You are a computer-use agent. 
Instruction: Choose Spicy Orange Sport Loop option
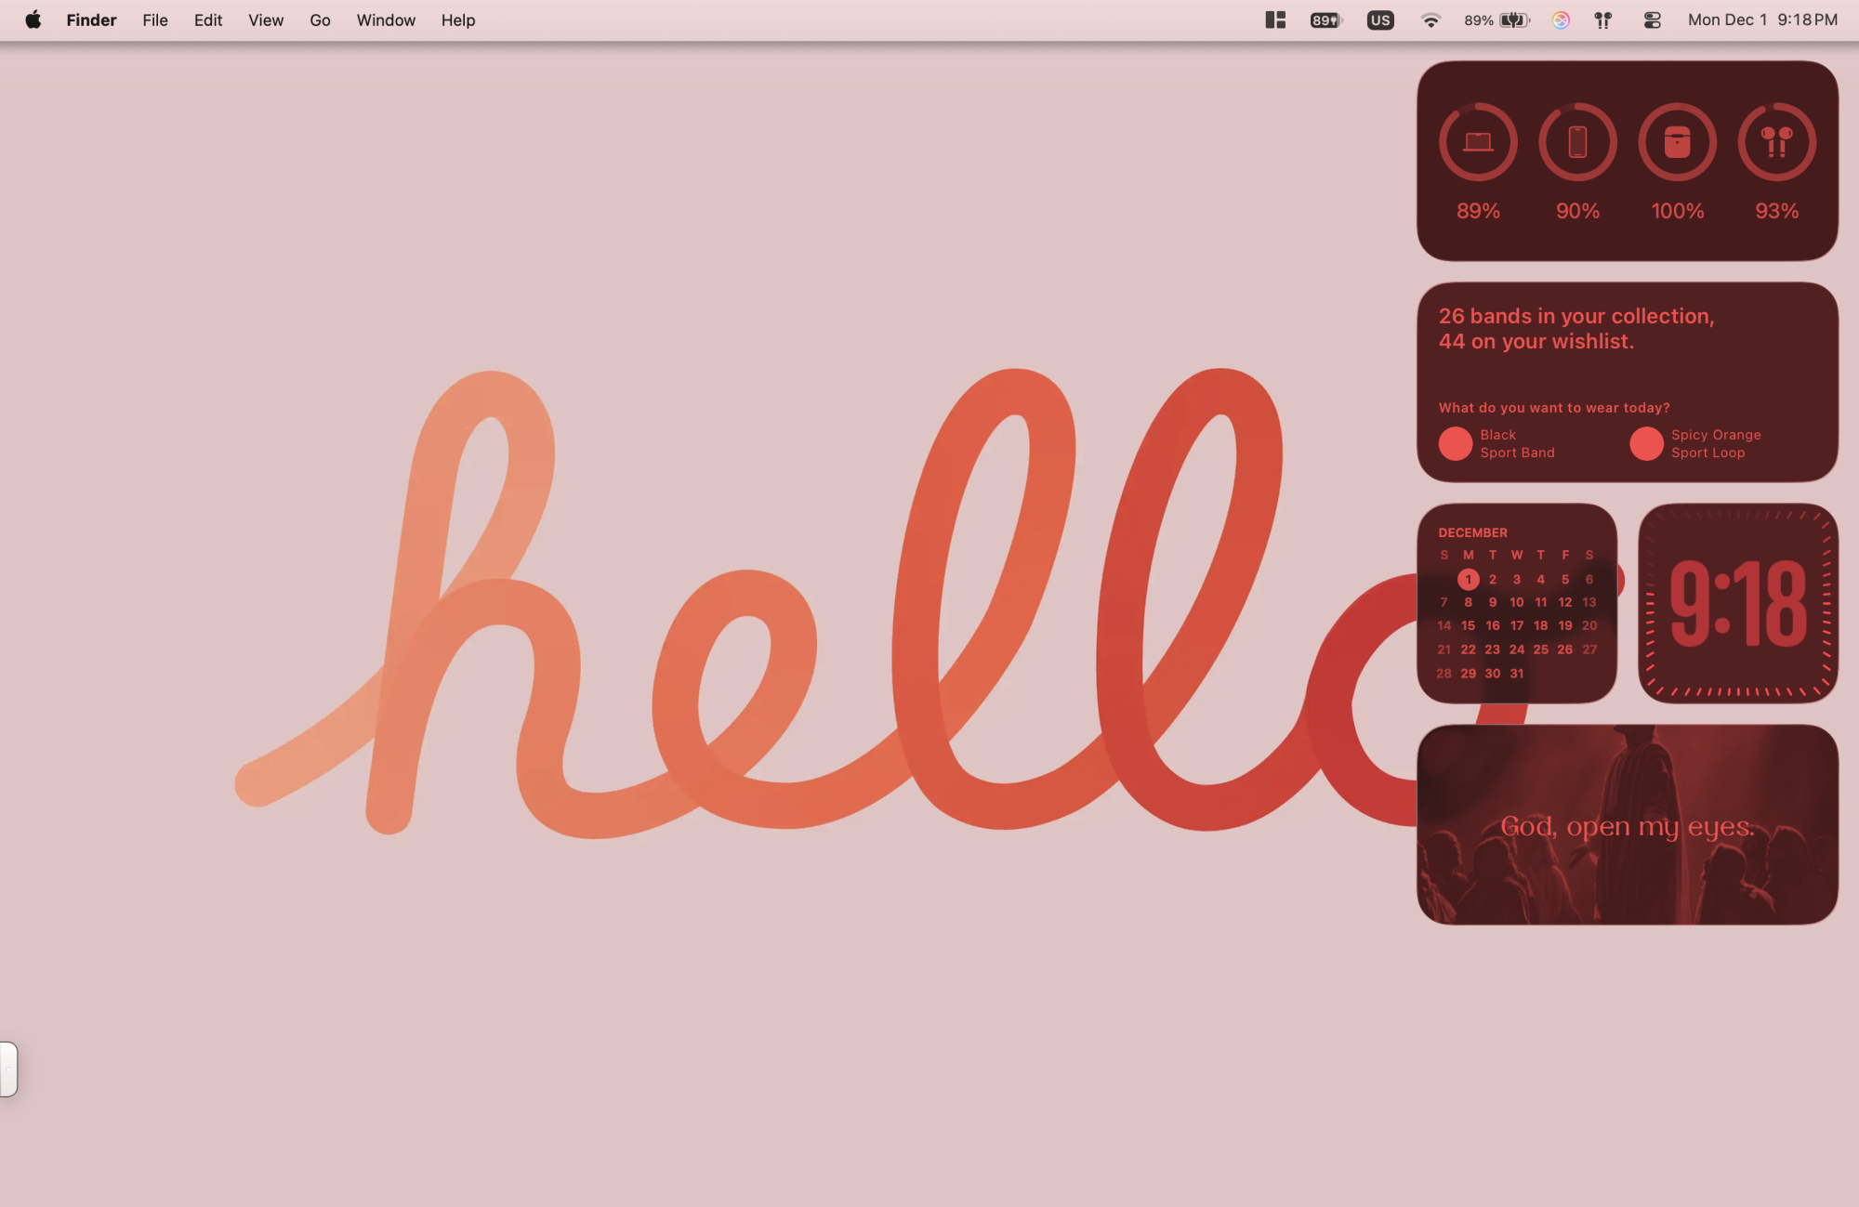coord(1715,443)
